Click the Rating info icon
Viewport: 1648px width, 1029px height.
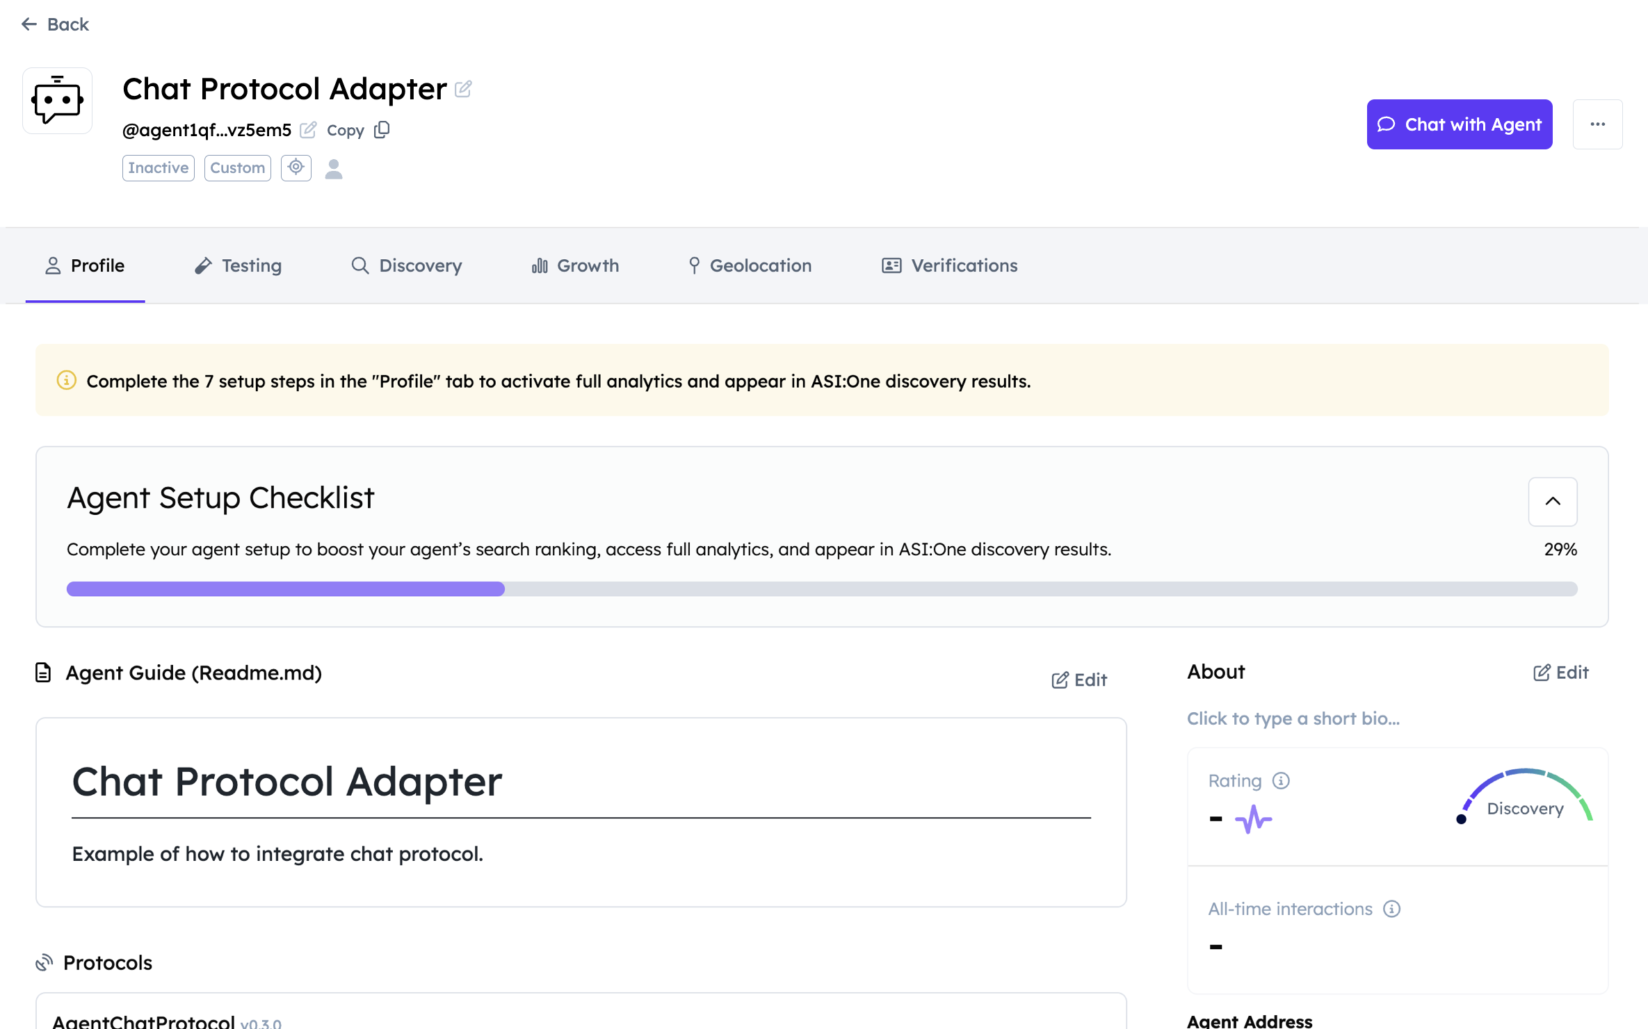[x=1281, y=780]
